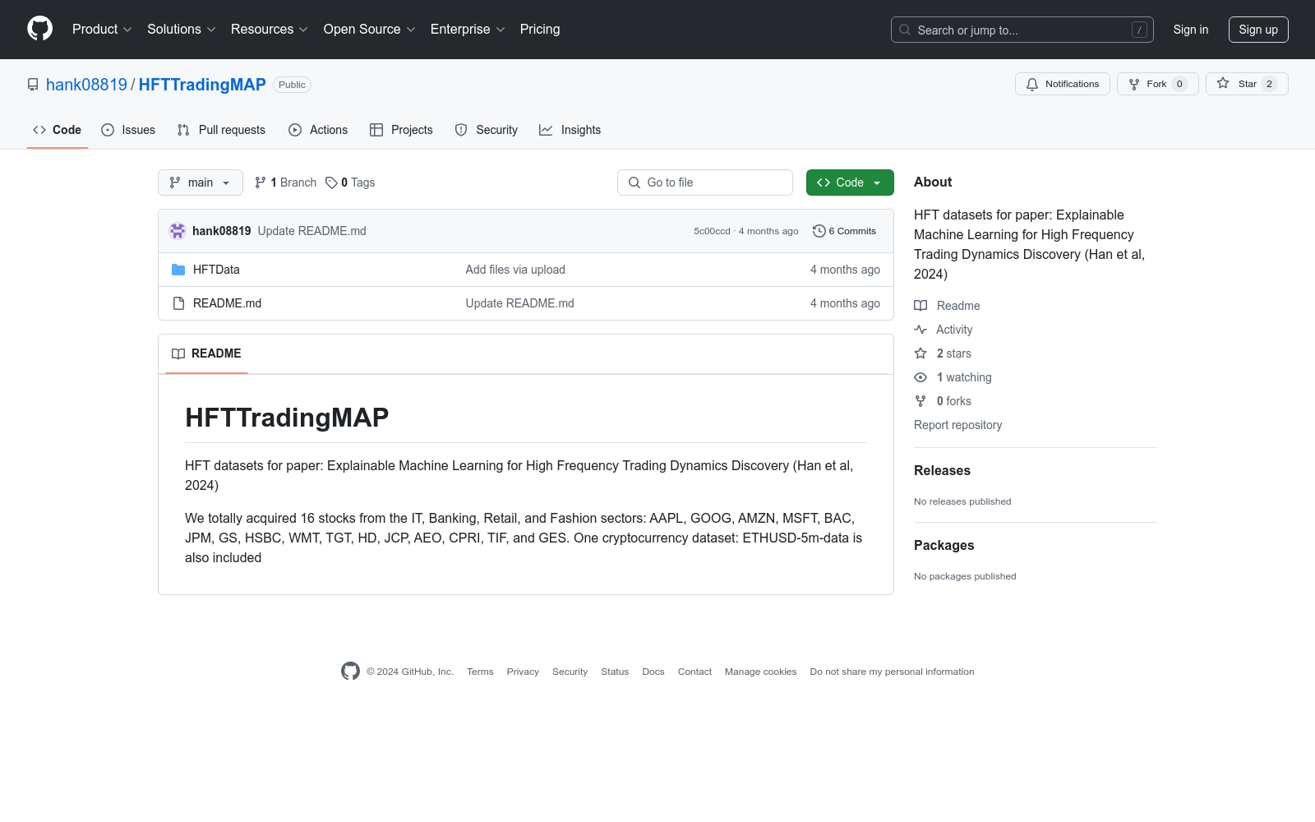Click the Go to file search field

[705, 182]
